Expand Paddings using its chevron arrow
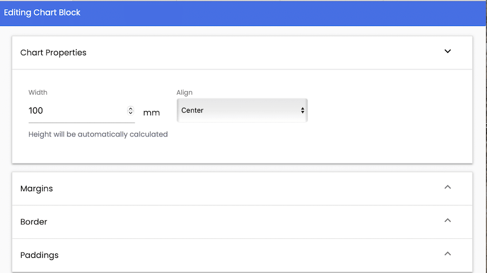Viewport: 487px width, 273px height. [x=447, y=253]
